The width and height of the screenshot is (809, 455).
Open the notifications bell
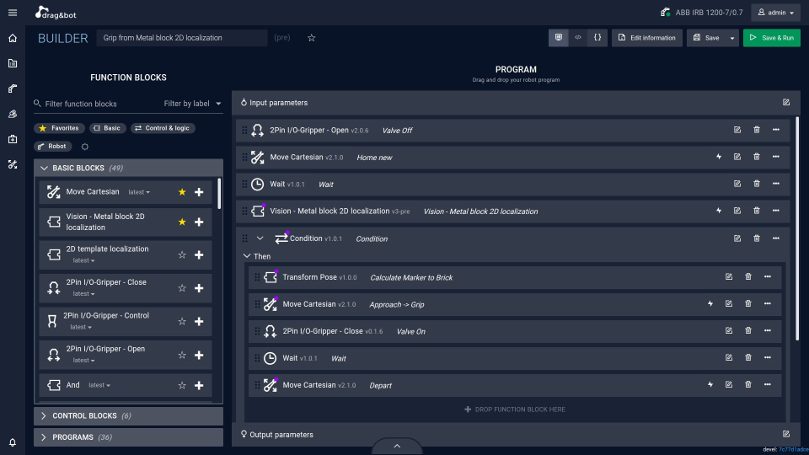coord(13,442)
